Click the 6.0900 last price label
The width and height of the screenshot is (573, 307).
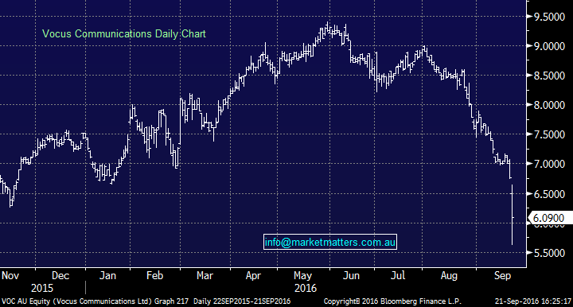click(x=551, y=218)
